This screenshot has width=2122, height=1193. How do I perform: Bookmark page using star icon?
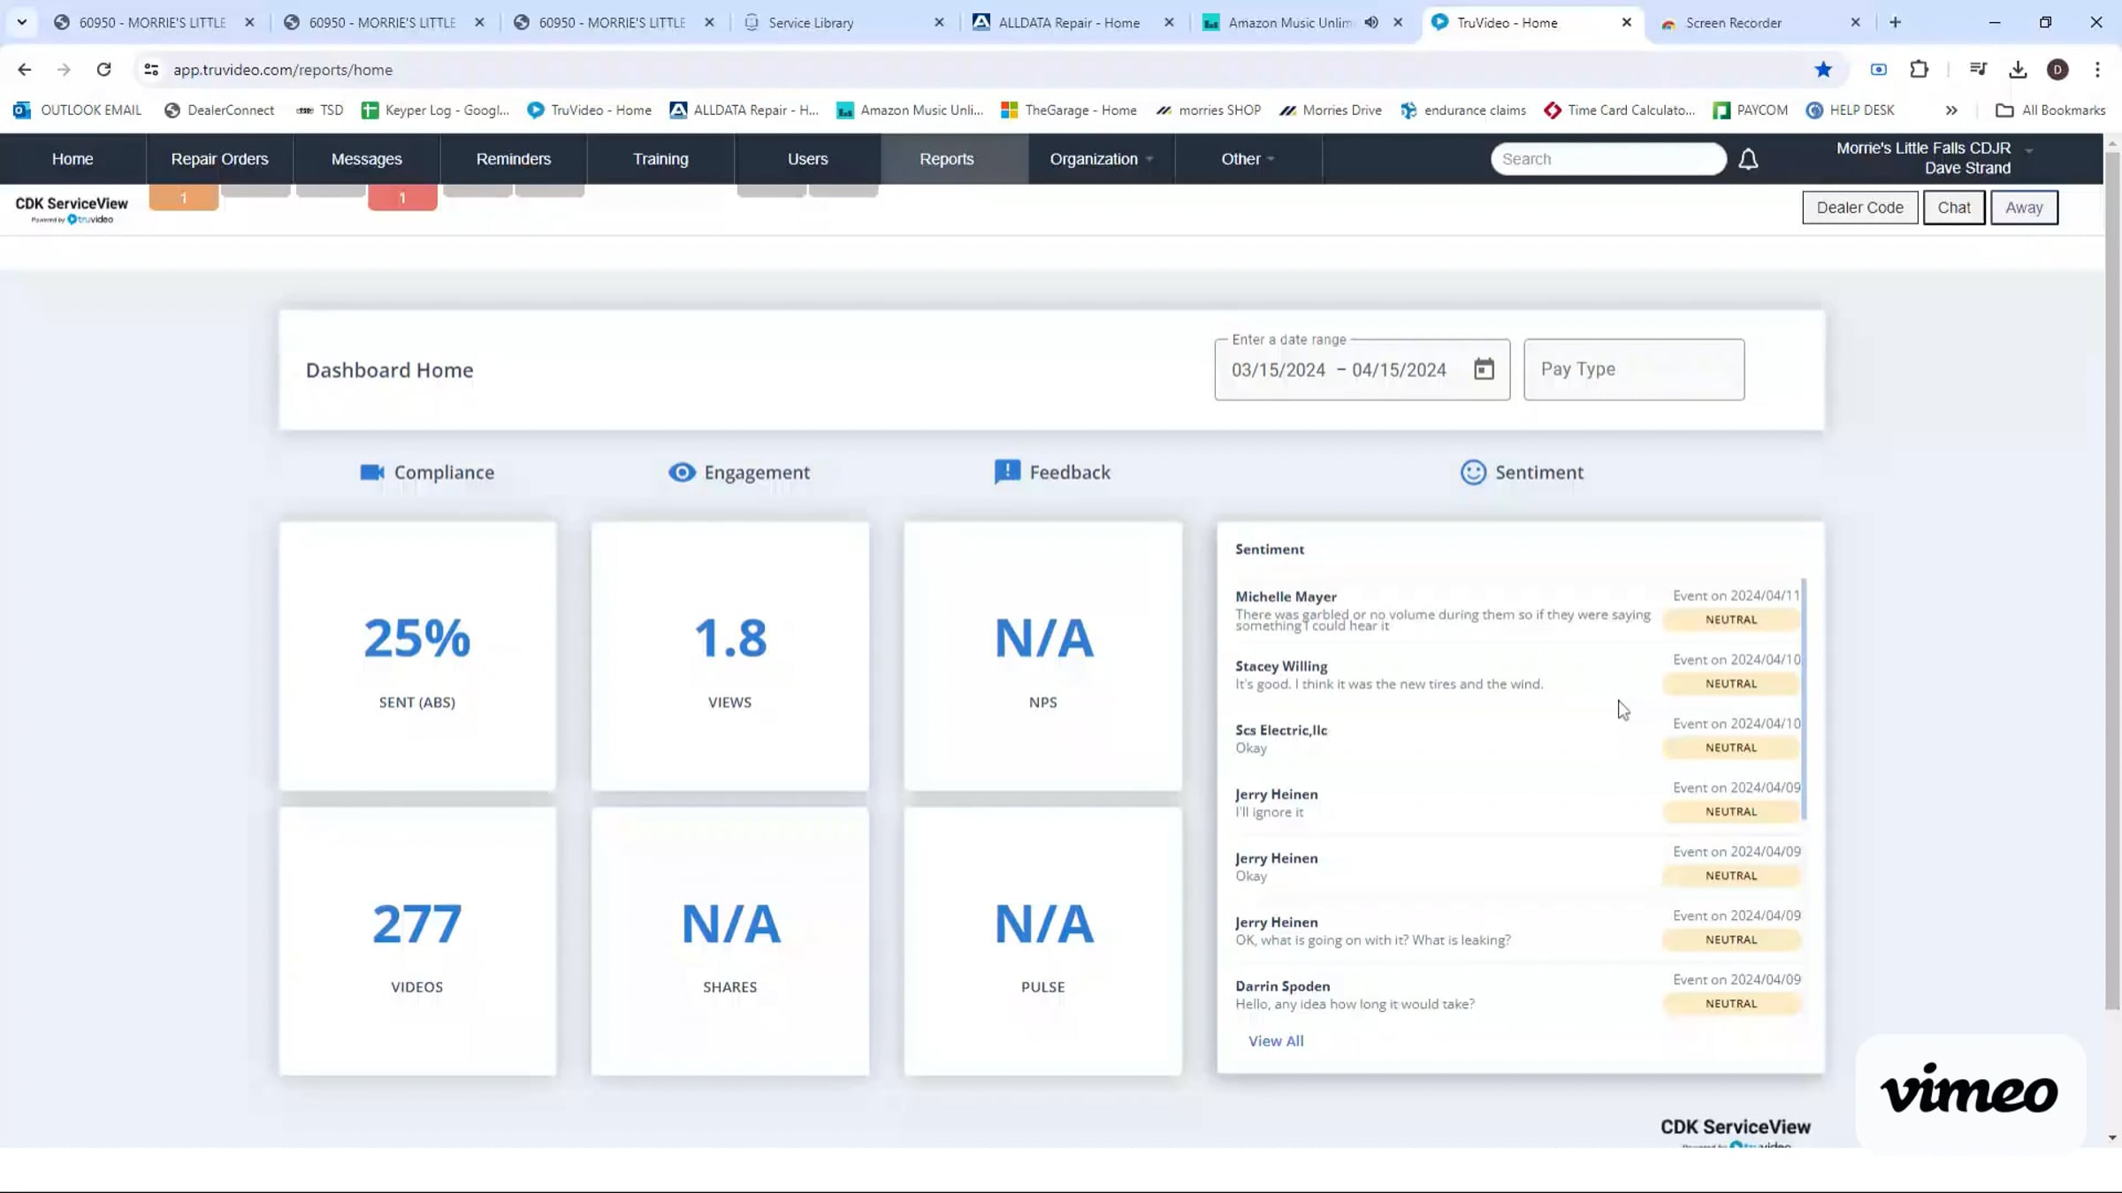[1823, 70]
